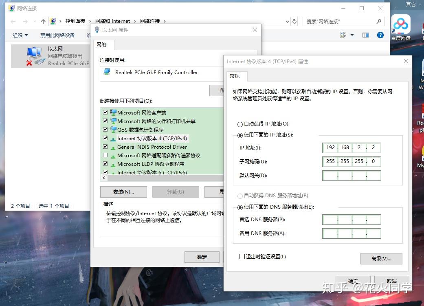The width and height of the screenshot is (424, 306).
Task: Enable Microsoft 网络适配器多路传送器协议
Action: click(105, 155)
